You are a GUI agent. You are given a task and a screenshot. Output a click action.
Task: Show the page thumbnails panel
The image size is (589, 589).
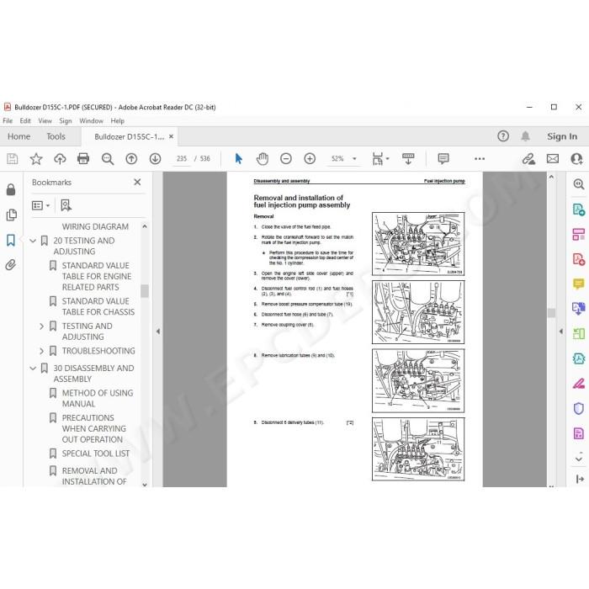pyautogui.click(x=11, y=215)
